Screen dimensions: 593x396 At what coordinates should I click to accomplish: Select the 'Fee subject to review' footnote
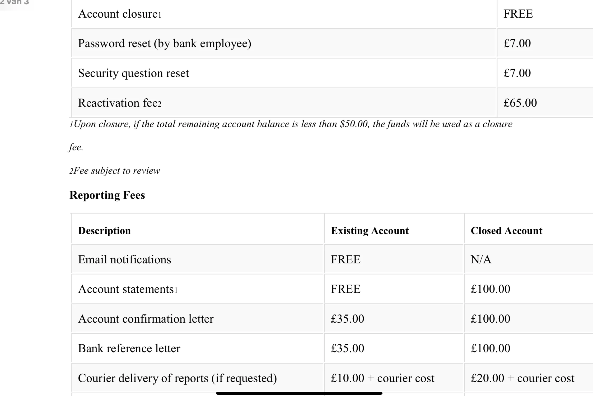tap(115, 171)
